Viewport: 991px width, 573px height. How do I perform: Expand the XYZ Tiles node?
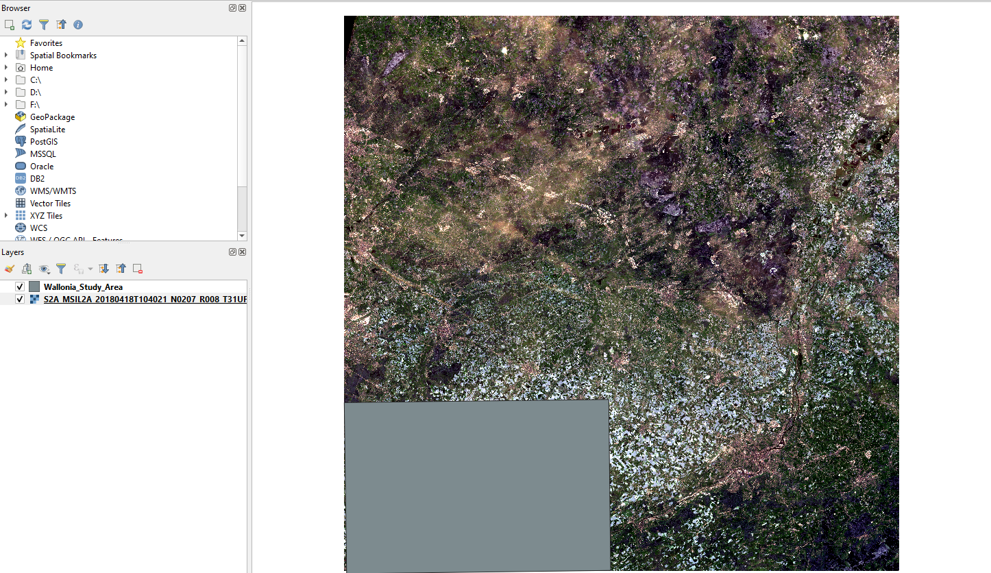tap(6, 216)
